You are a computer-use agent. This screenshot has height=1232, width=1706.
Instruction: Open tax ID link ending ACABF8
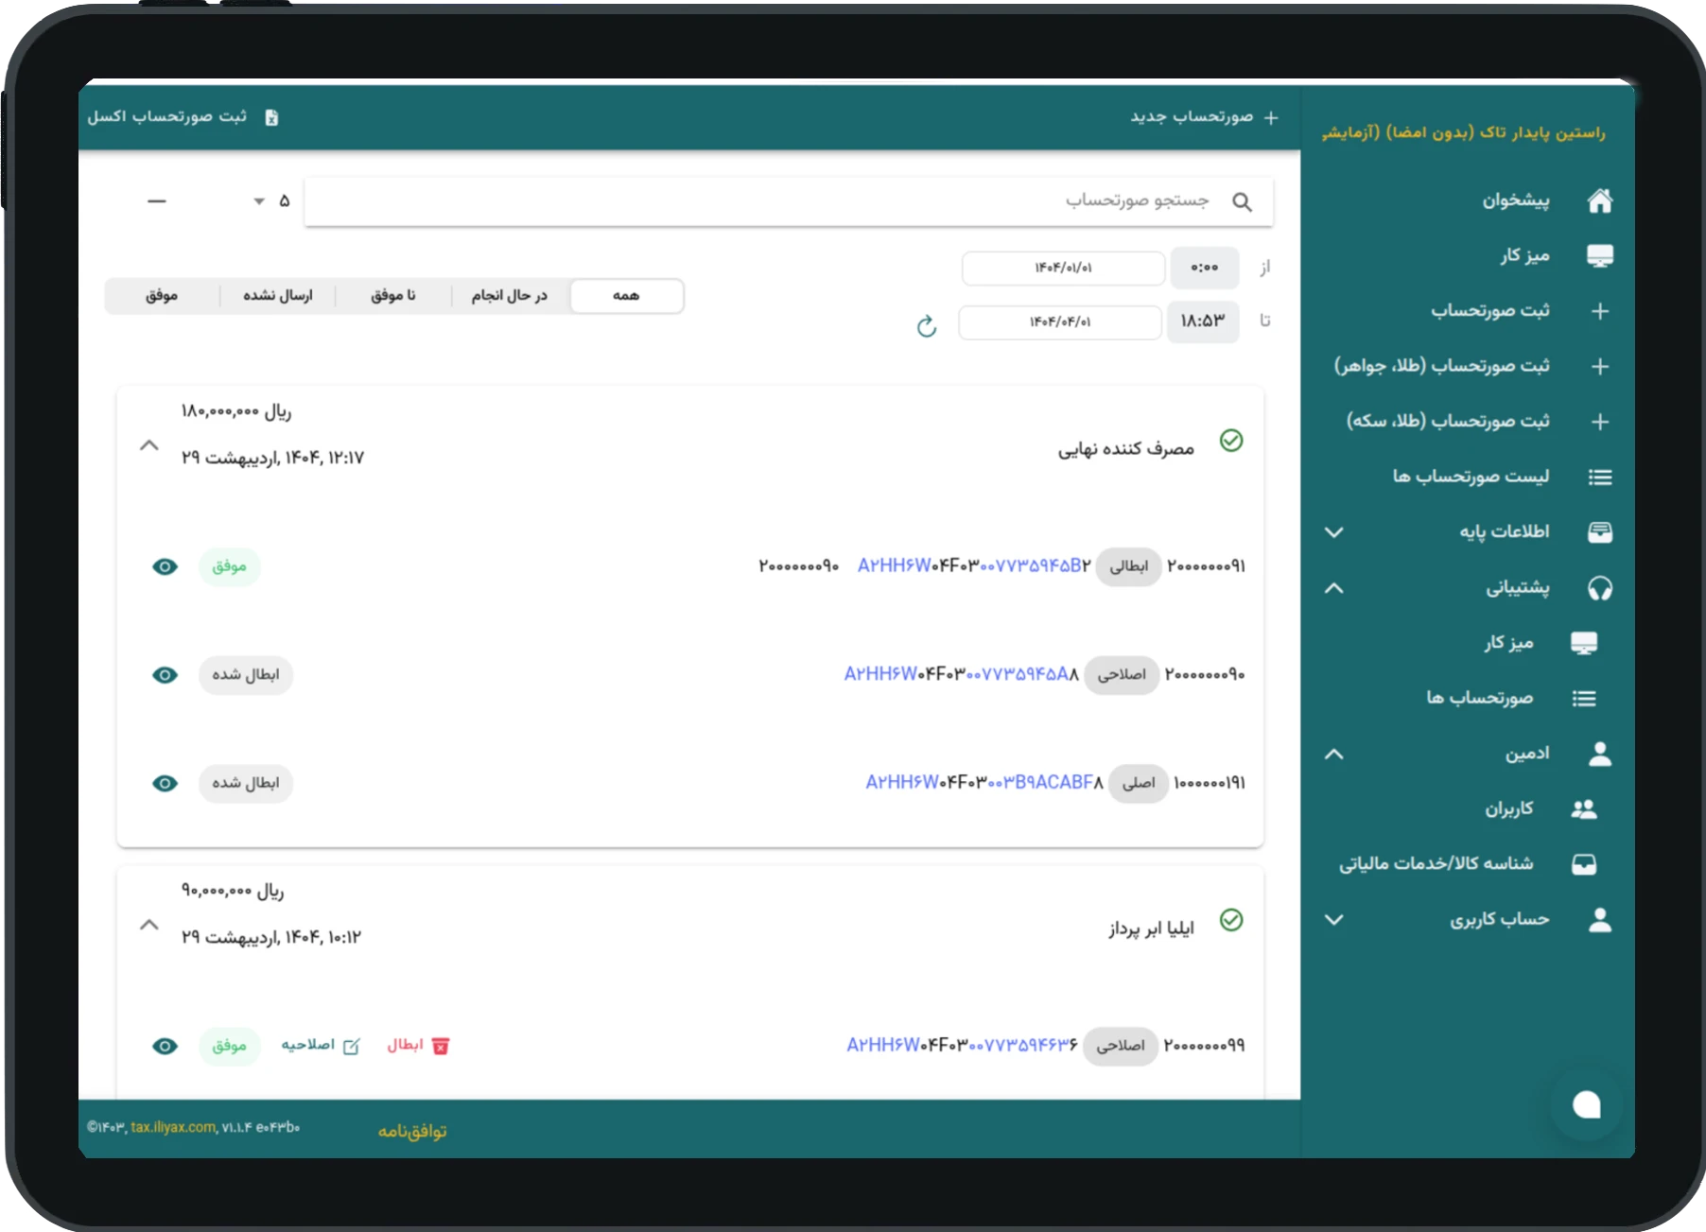click(984, 783)
